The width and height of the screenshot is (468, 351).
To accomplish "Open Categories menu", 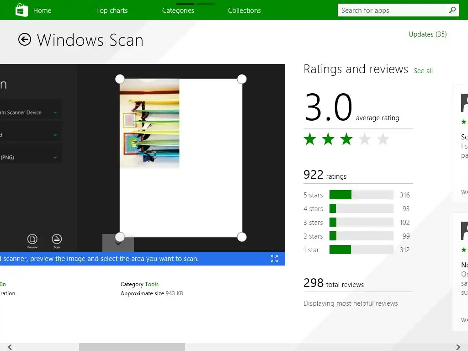I will [x=178, y=11].
